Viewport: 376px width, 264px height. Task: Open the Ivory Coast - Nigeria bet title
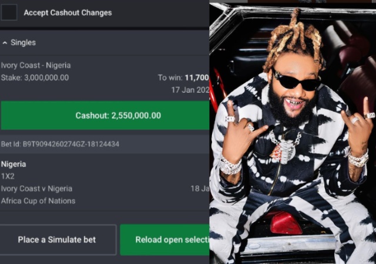36,65
